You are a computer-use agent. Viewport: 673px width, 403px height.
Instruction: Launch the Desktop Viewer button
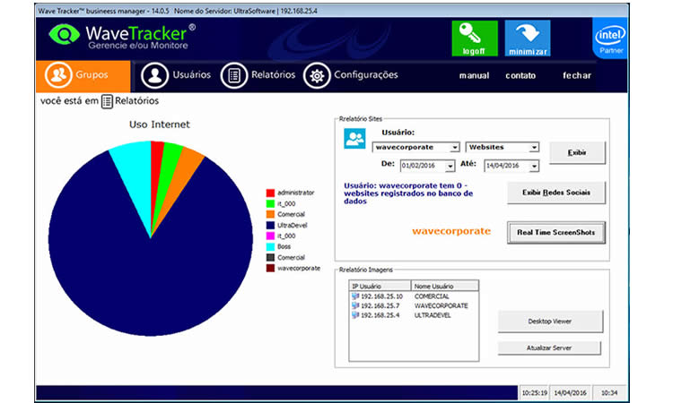point(550,321)
